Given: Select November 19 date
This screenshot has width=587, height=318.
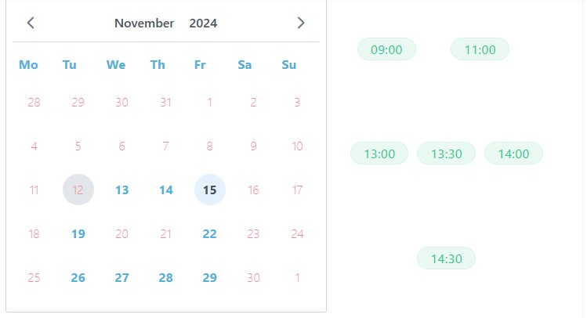Looking at the screenshot, I should tap(78, 233).
